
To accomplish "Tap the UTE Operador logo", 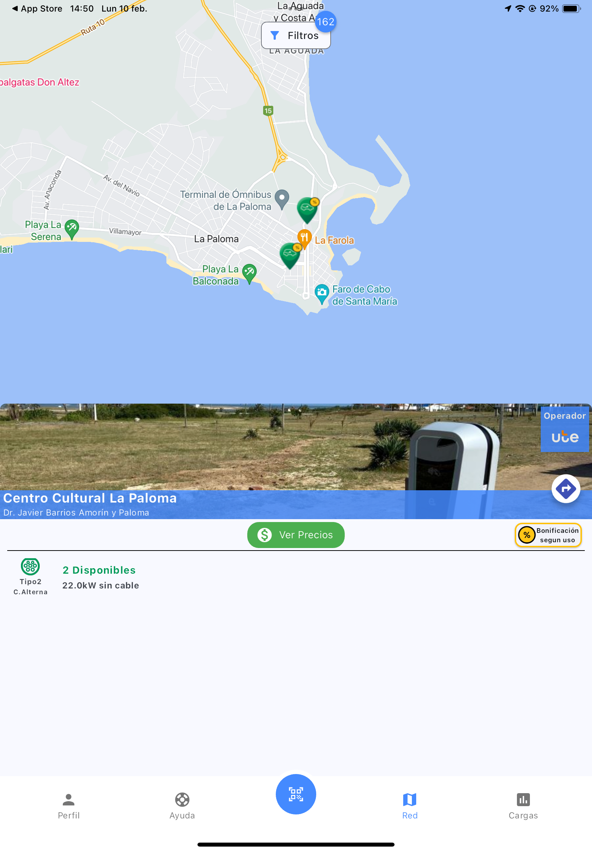I will pos(565,430).
